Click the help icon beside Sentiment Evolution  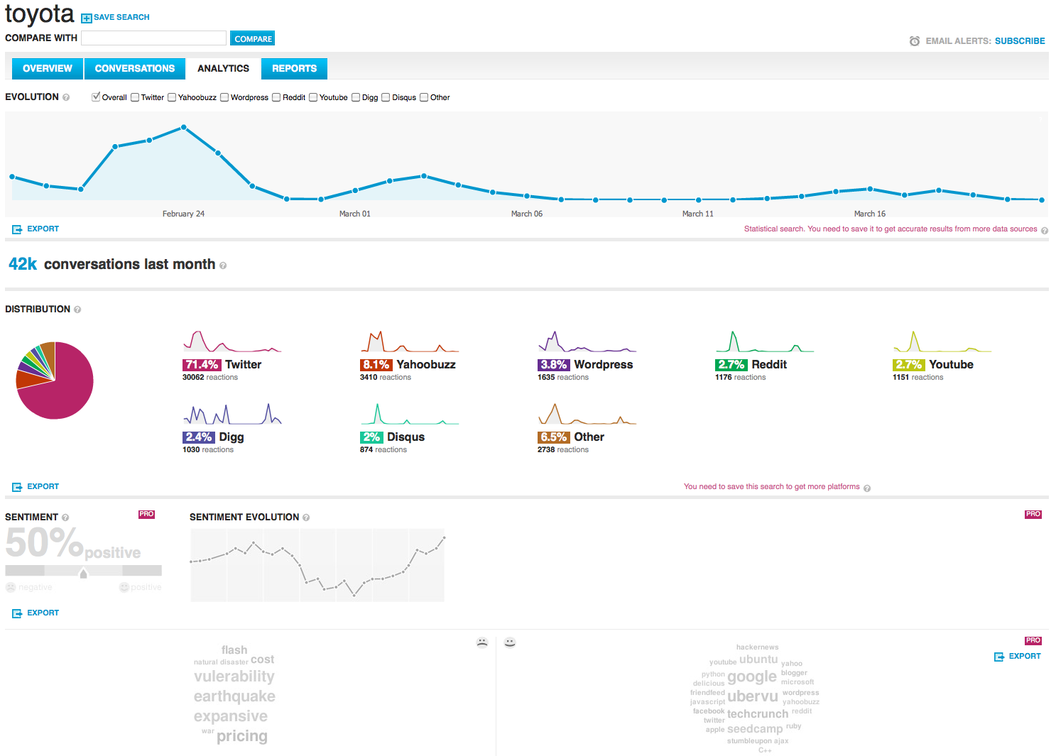(306, 517)
